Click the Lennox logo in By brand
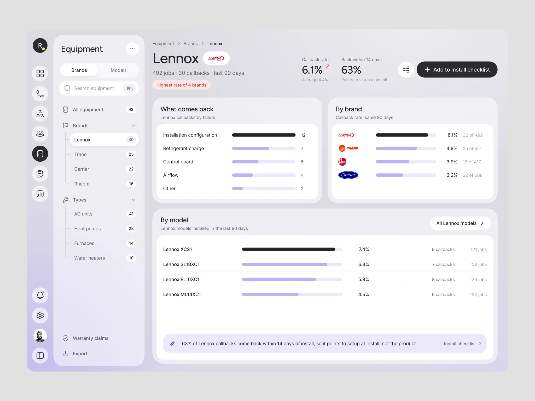The image size is (535, 401). click(346, 135)
